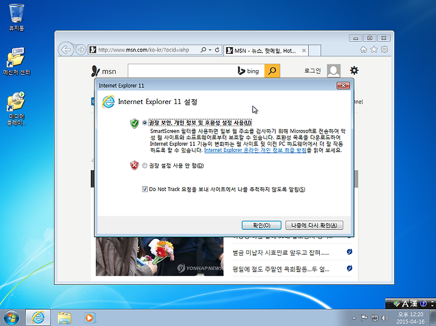Image resolution: width=436 pixels, height=326 pixels.
Task: Select do not use recommended settings radio
Action: click(145, 166)
